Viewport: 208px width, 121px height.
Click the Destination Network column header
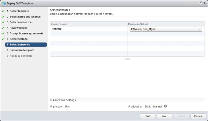pyautogui.click(x=166, y=24)
